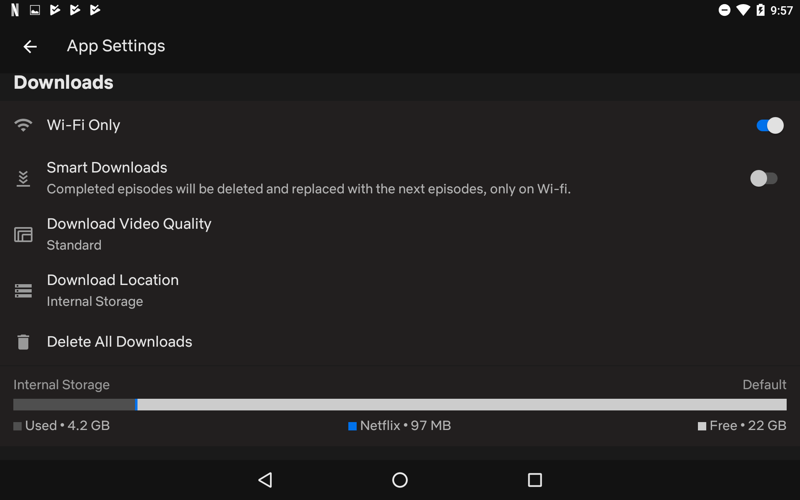Navigate back using arrow button
Screen dimensions: 800x500
30,45
